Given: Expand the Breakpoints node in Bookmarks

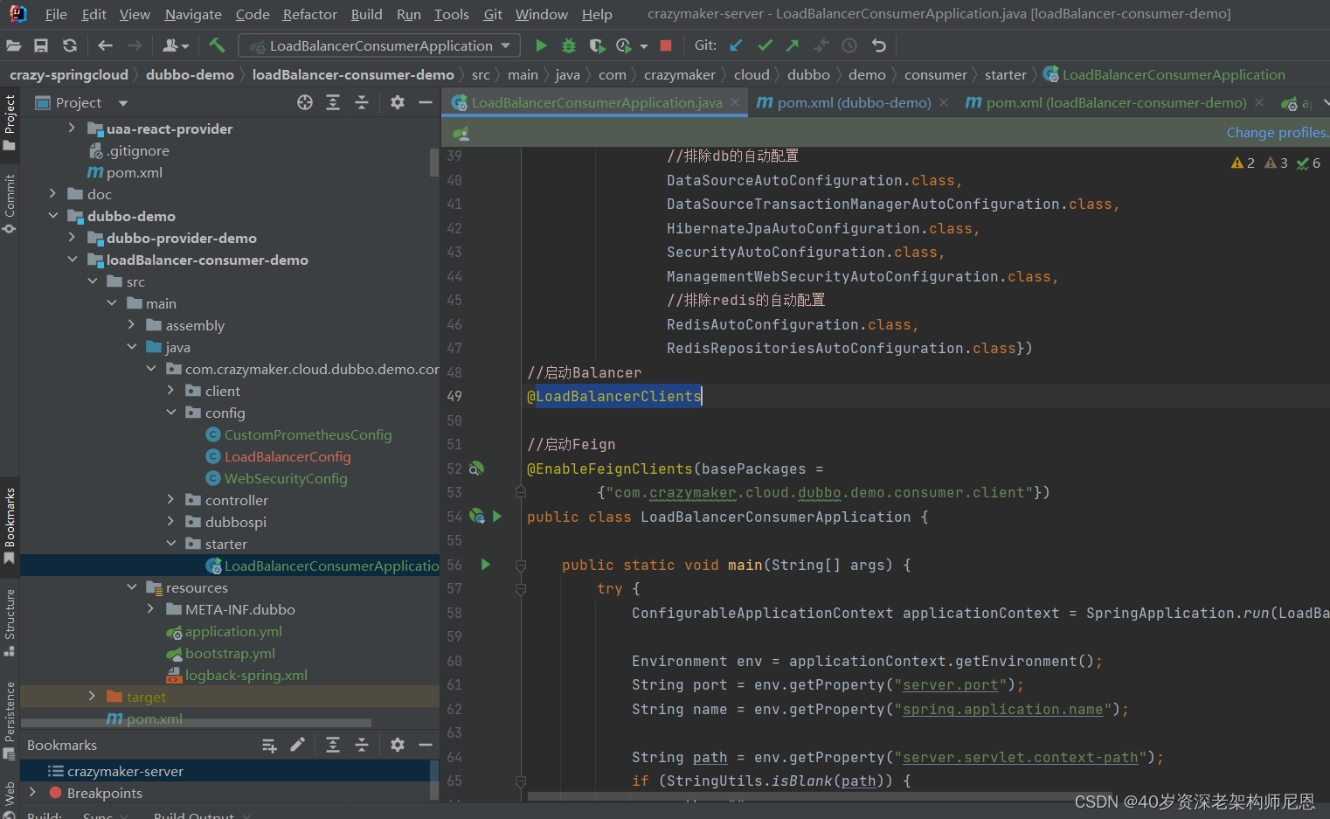Looking at the screenshot, I should 32,793.
